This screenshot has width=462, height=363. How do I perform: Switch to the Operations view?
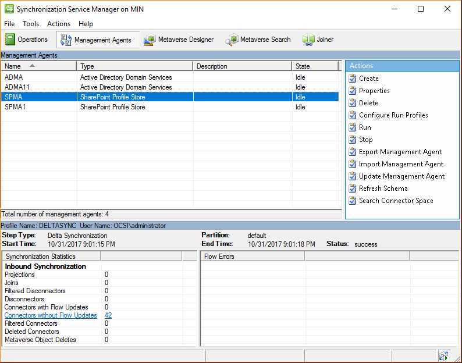pos(33,40)
